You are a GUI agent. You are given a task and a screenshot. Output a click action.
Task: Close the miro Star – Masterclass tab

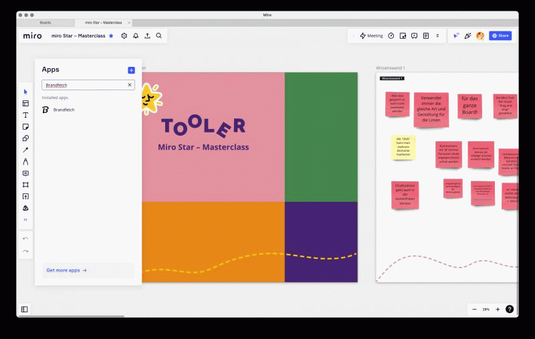click(129, 23)
